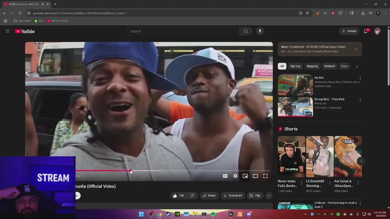This screenshot has height=219, width=390.
Task: Reload the page in Chrome
Action: tap(20, 13)
